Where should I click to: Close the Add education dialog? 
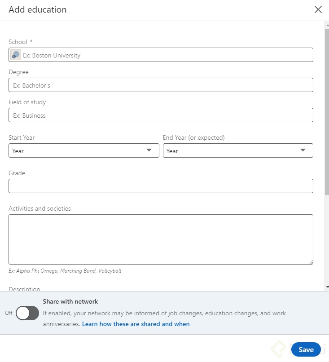click(x=318, y=9)
